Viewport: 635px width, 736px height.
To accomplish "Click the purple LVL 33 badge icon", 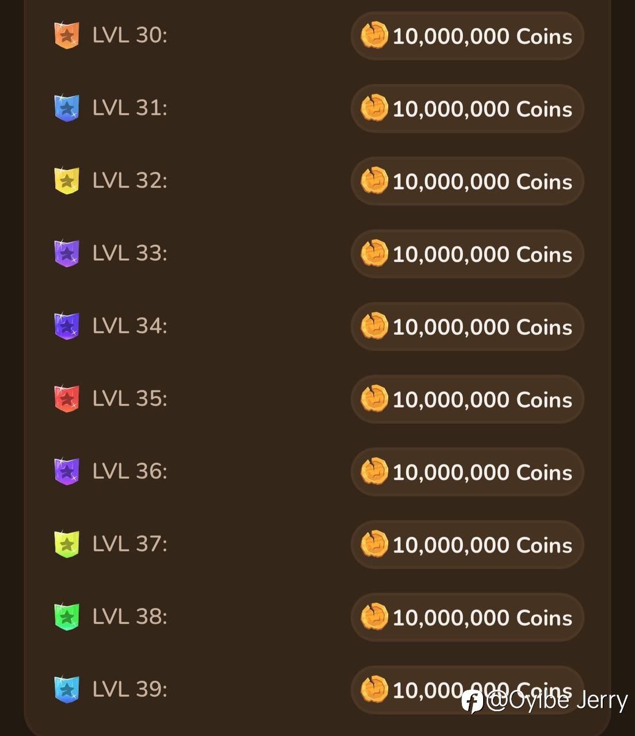I will (x=67, y=254).
